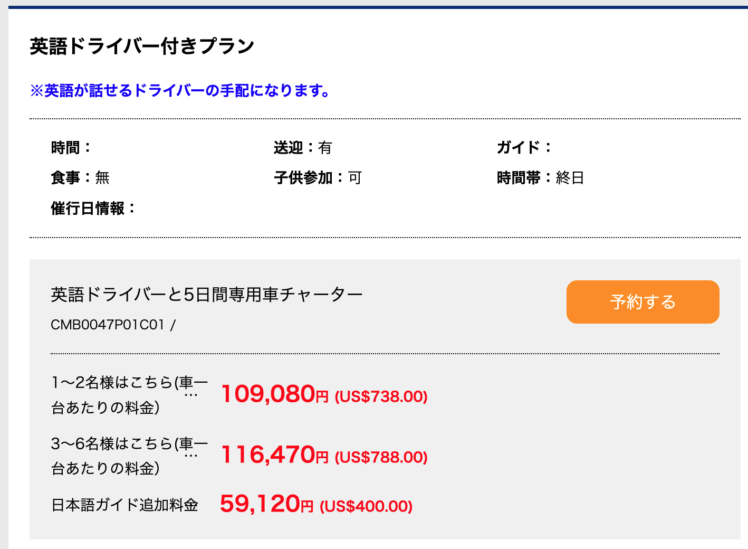Click the 日本語ガイド追加料金 label

125,505
